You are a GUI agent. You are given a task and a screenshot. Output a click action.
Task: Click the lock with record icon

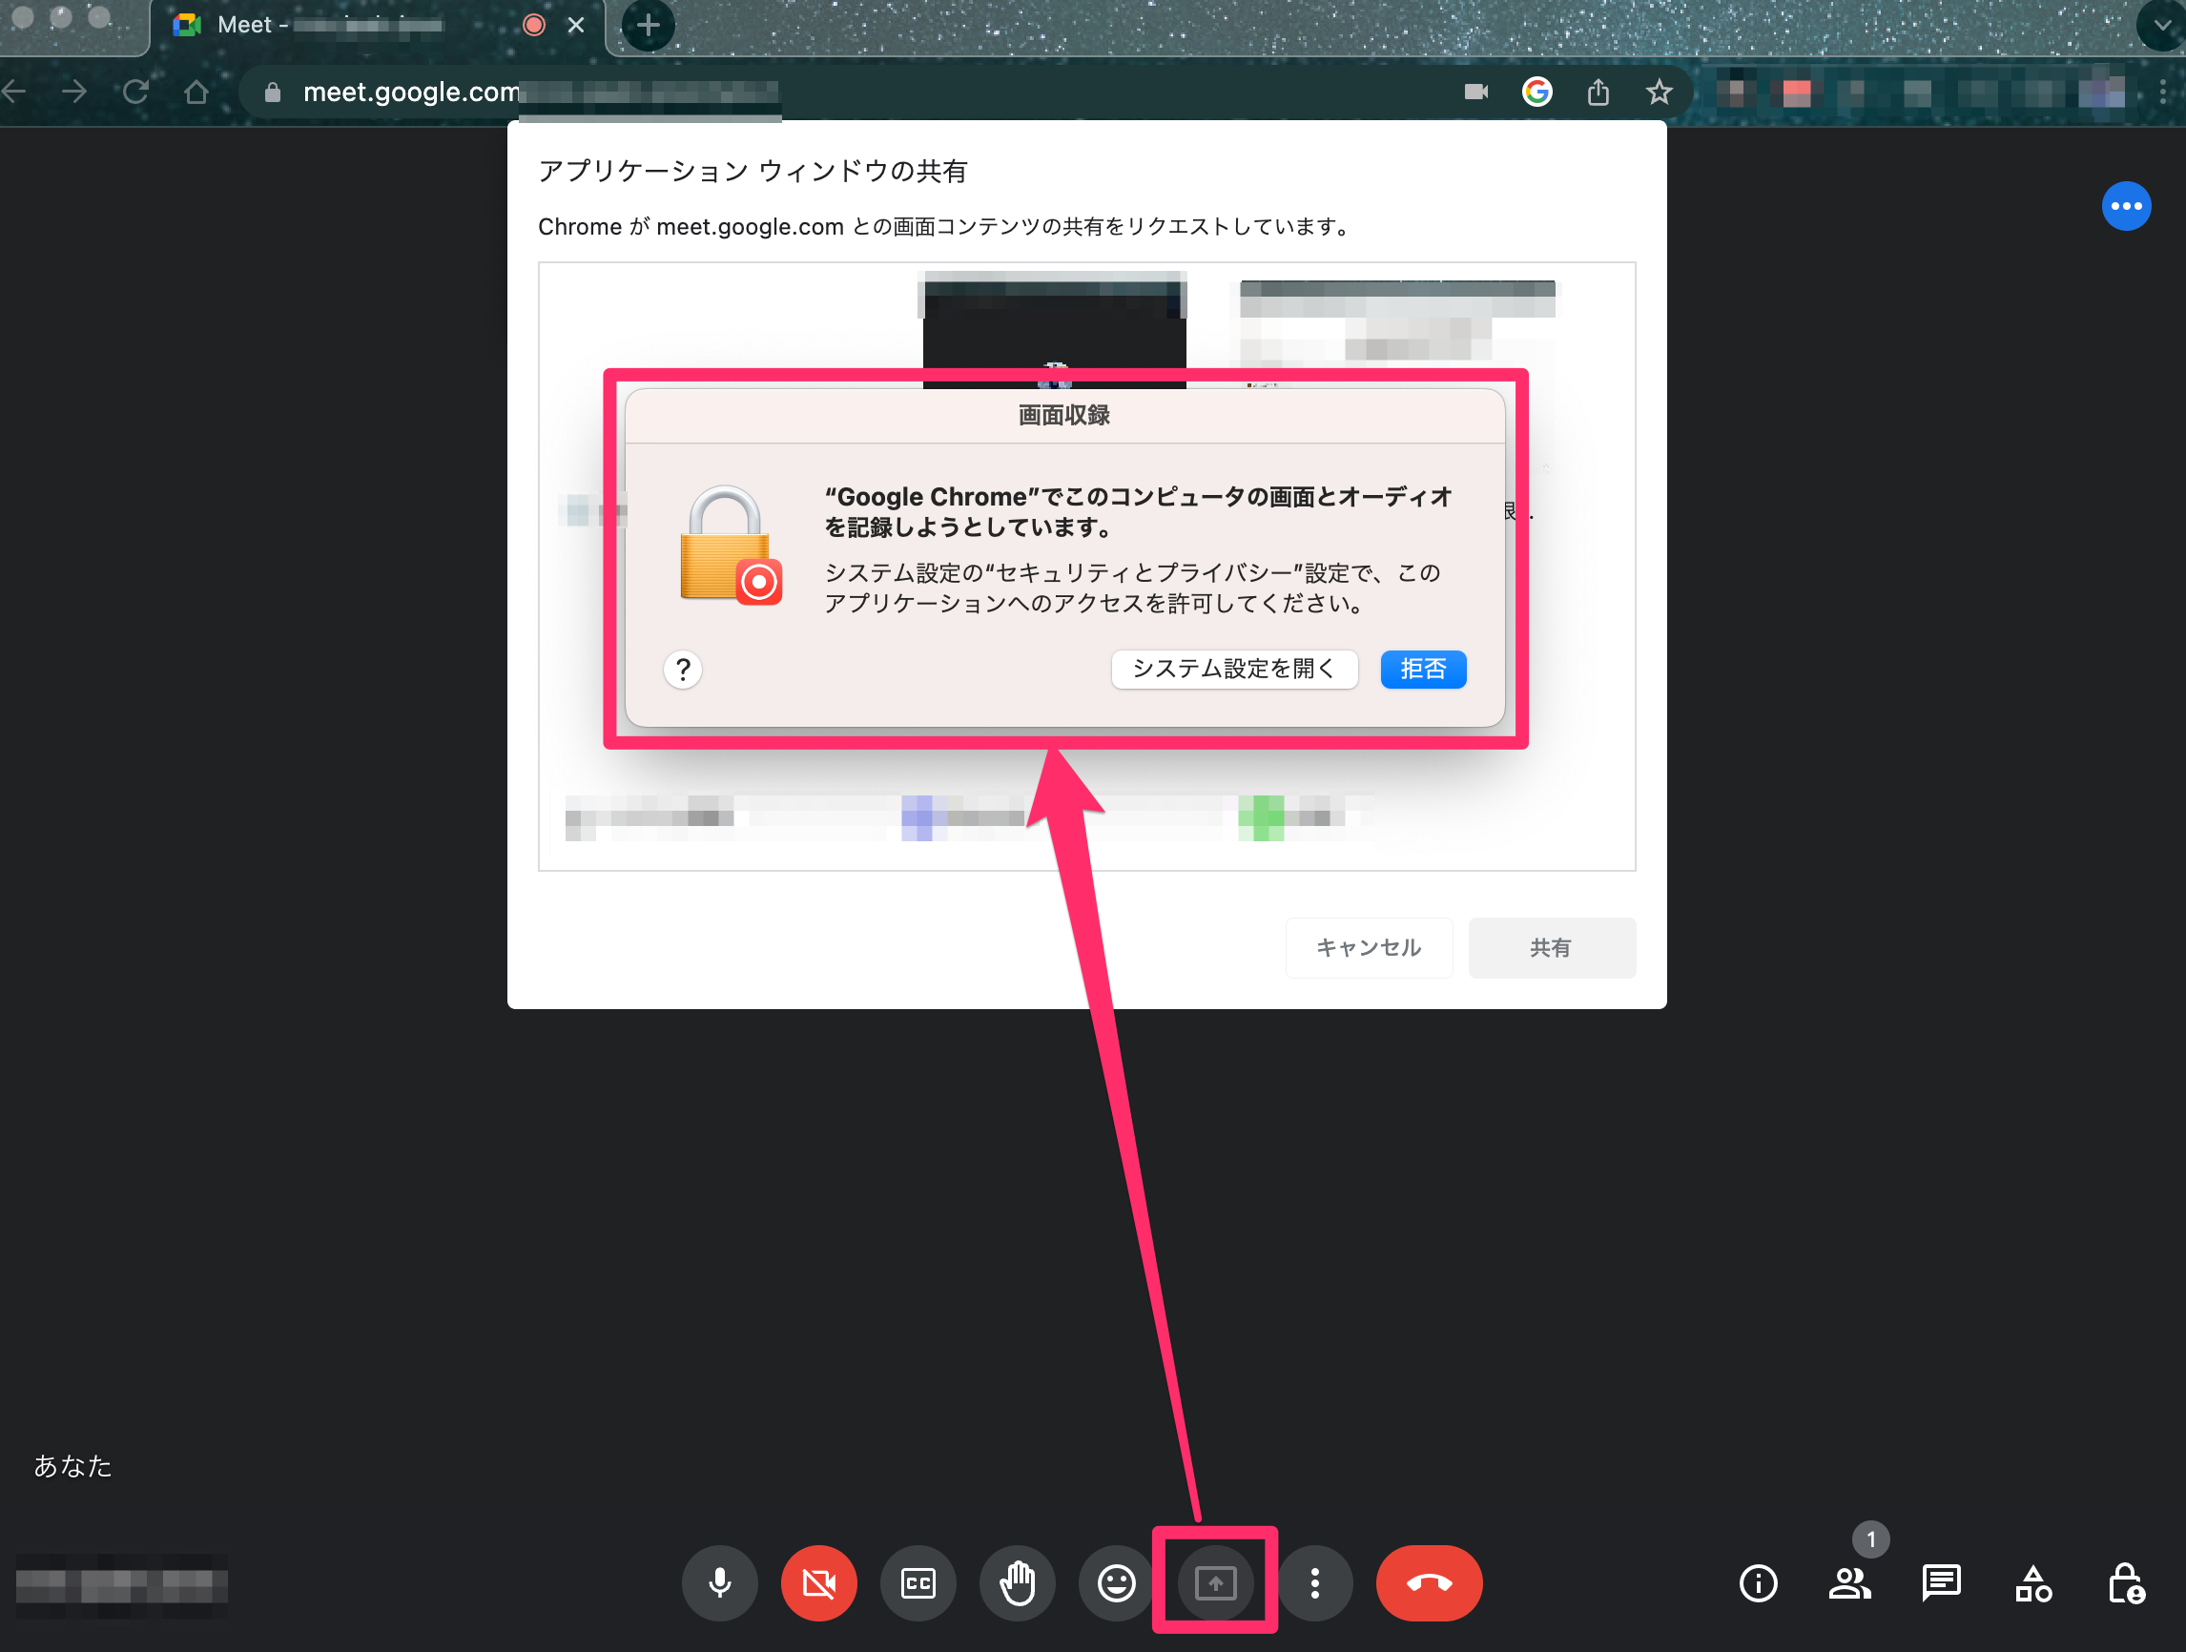(731, 546)
